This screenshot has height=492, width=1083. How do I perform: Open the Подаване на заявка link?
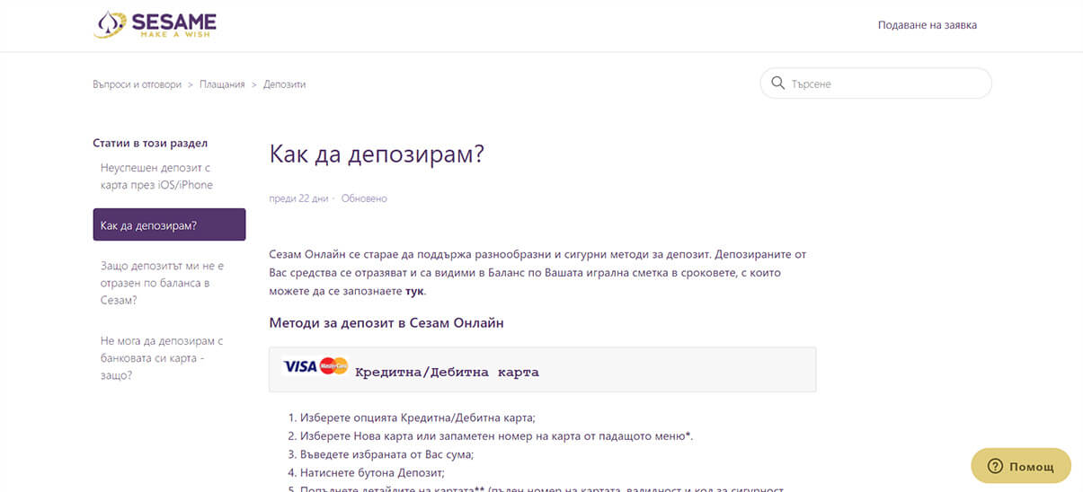pos(928,25)
